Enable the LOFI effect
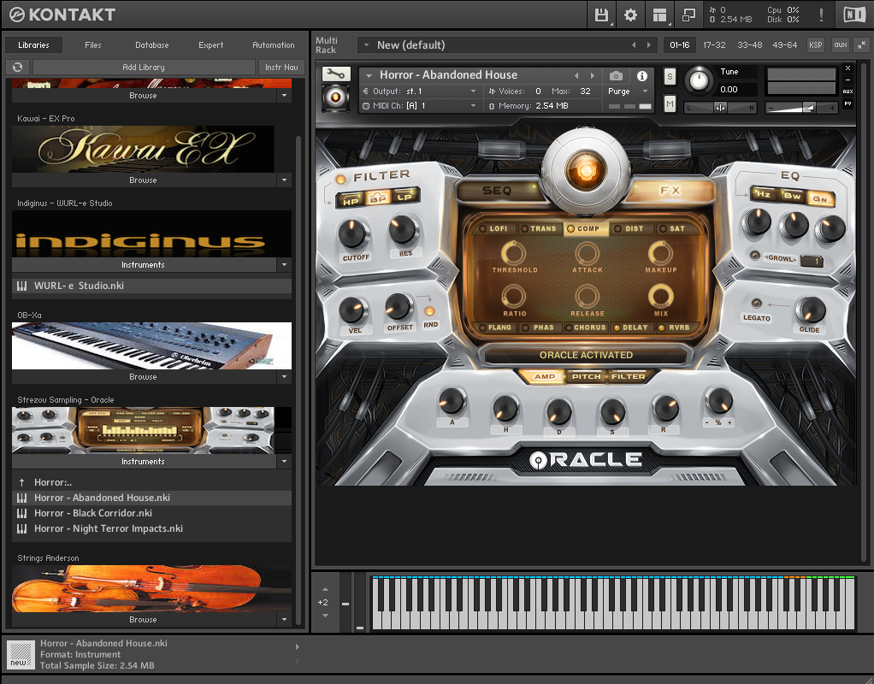The width and height of the screenshot is (874, 684). click(493, 228)
